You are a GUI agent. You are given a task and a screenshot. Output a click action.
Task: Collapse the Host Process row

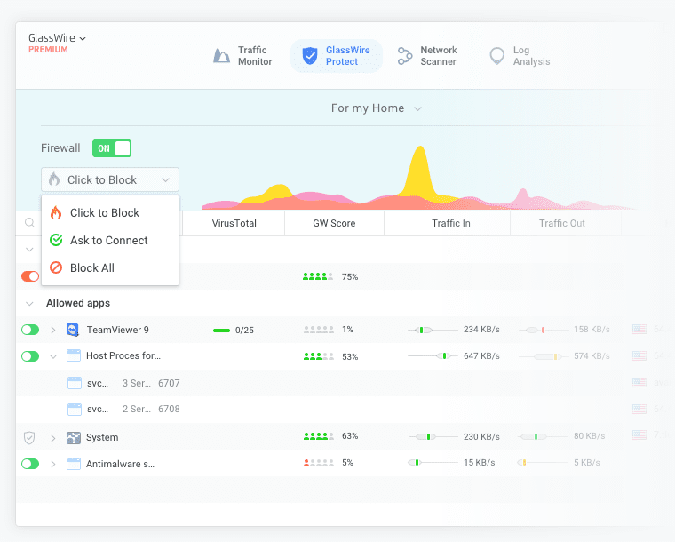tap(53, 356)
